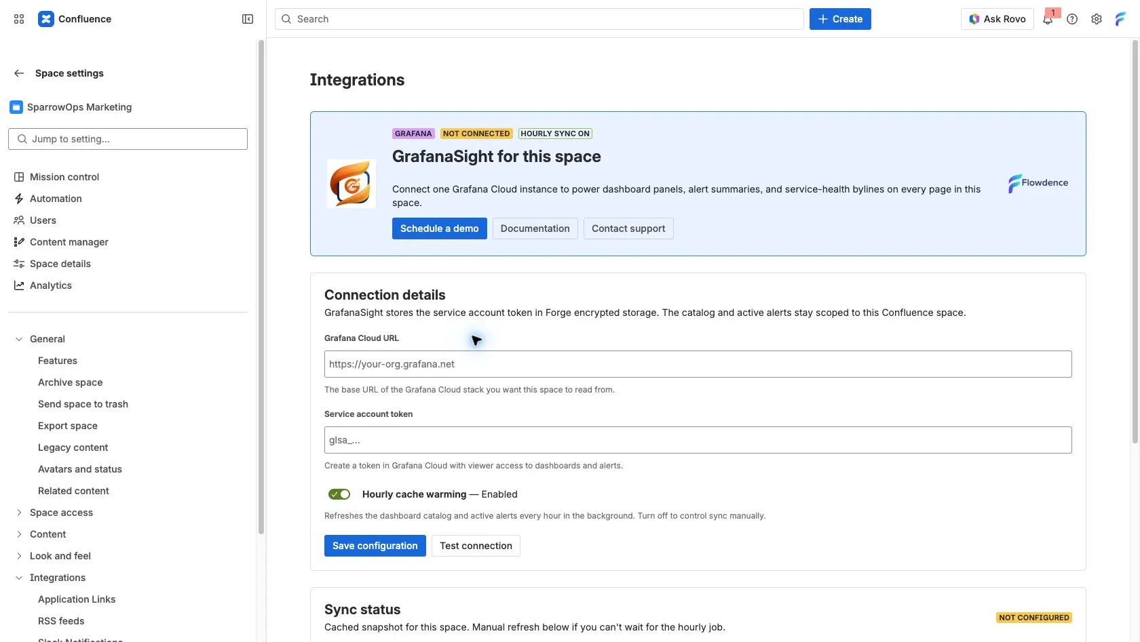Open the profile avatar in the top bar
The width and height of the screenshot is (1140, 642).
point(1120,19)
